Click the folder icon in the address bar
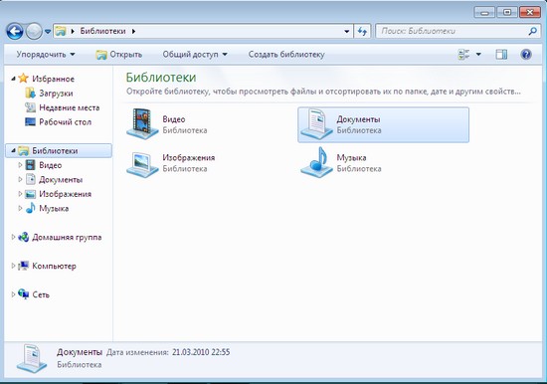 tap(61, 31)
